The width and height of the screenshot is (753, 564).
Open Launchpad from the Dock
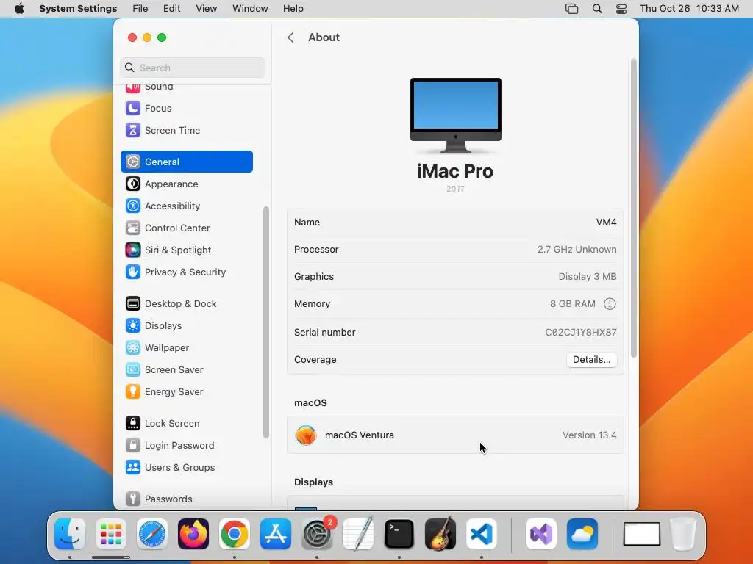[111, 535]
